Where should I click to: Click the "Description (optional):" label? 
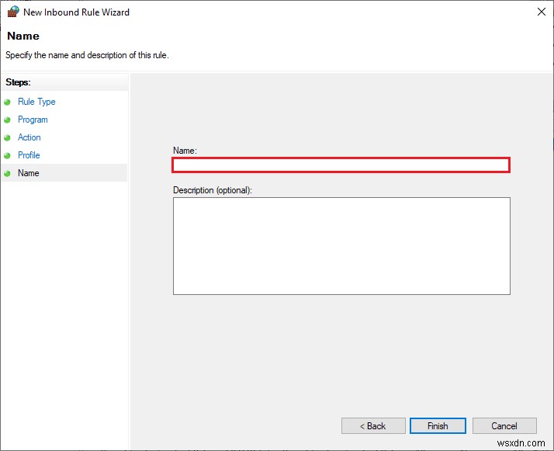pyautogui.click(x=213, y=189)
